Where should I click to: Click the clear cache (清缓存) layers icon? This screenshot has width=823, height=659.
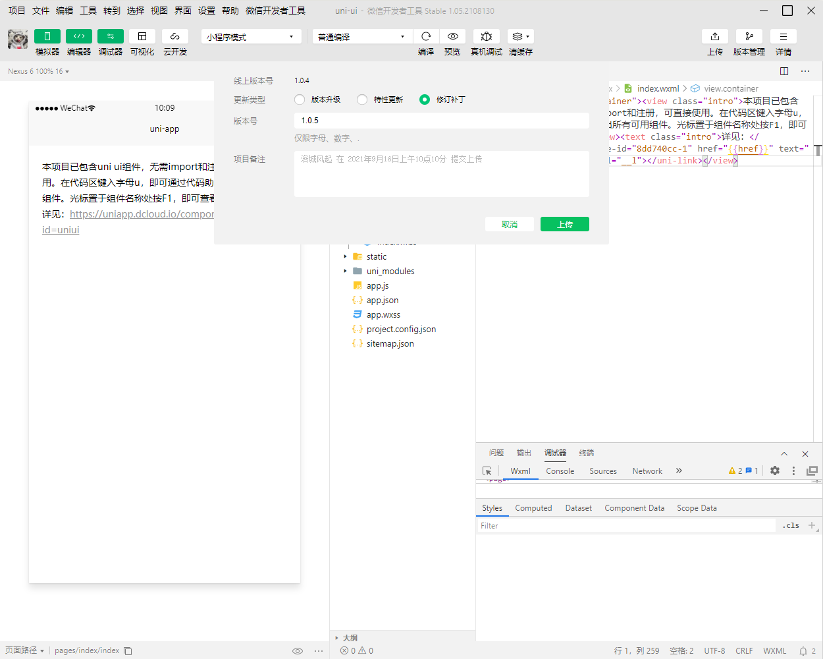point(520,36)
